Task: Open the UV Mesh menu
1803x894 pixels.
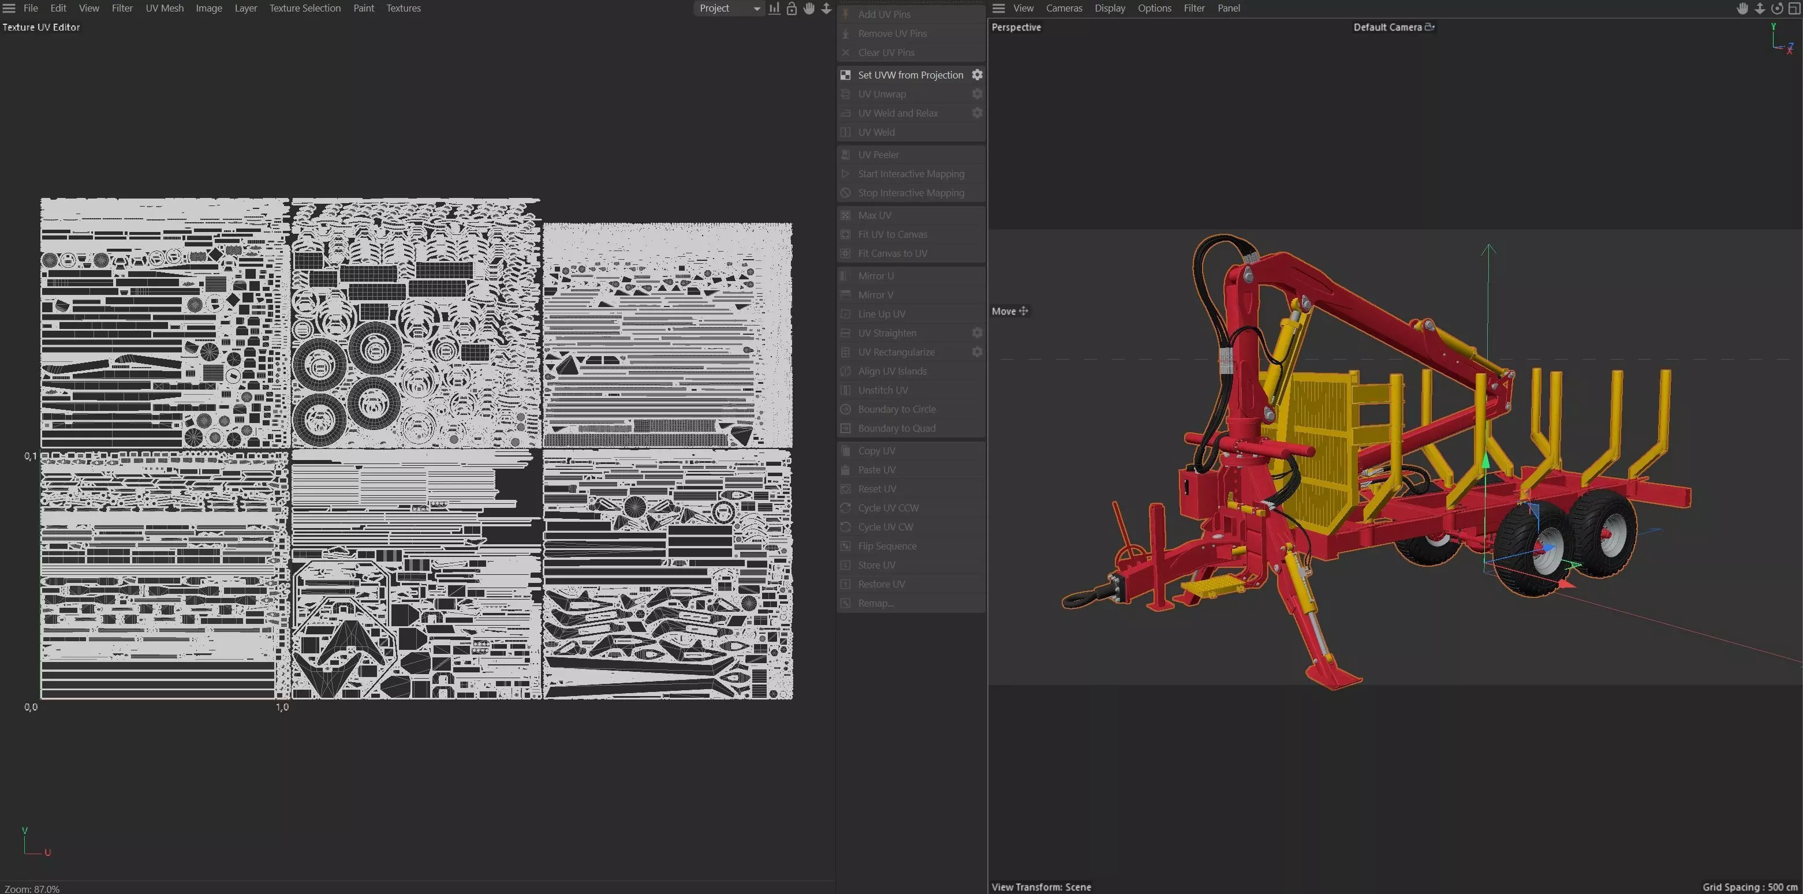Action: (x=165, y=9)
